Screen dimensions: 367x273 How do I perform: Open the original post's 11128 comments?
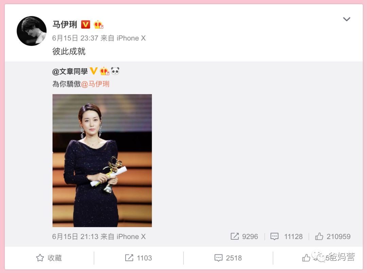pyautogui.click(x=286, y=237)
